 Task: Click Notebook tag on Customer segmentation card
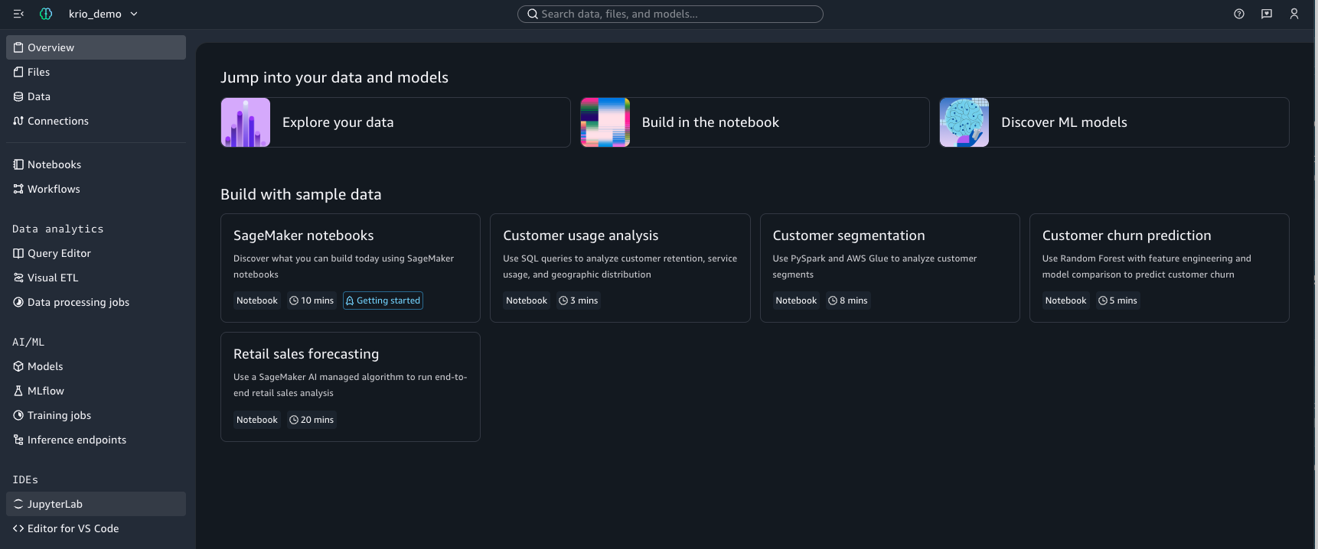(x=796, y=300)
